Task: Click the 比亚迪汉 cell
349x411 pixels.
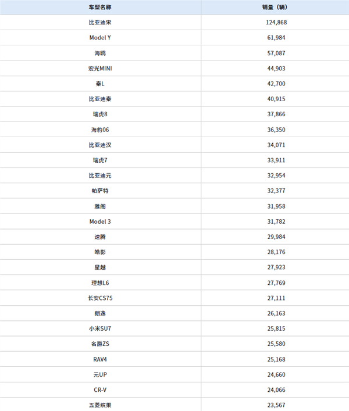Action: (100, 145)
